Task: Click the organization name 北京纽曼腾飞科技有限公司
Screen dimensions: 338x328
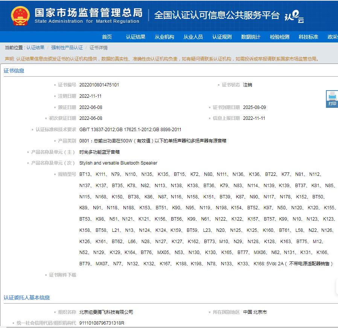Action: pyautogui.click(x=106, y=312)
